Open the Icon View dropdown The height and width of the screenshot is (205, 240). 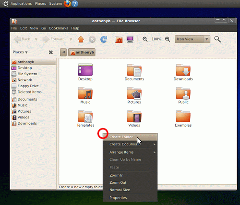192,39
